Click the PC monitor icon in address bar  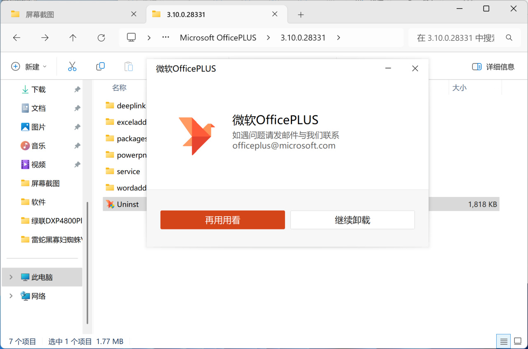[x=131, y=37]
